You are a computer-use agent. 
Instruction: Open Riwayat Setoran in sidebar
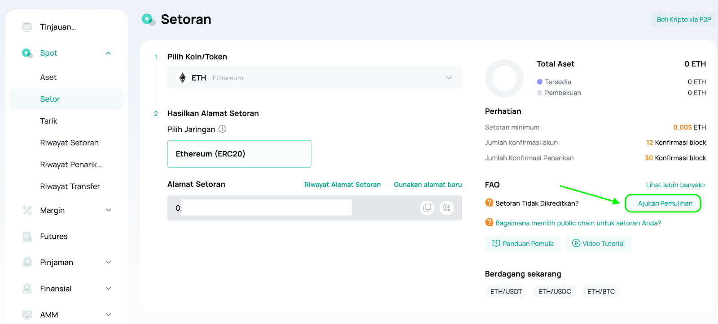[69, 143]
